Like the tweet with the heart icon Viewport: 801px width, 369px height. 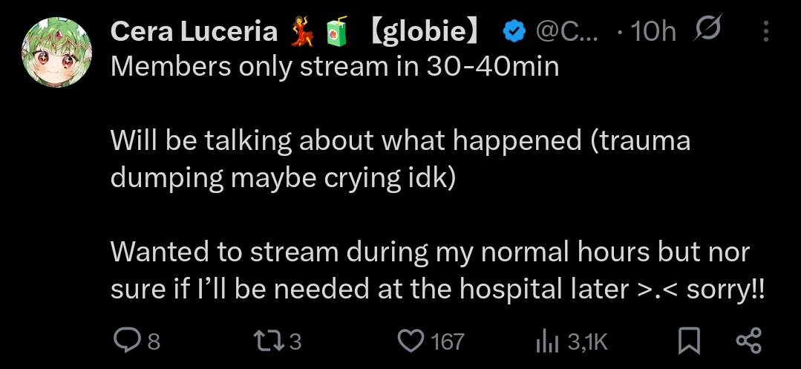pyautogui.click(x=410, y=341)
